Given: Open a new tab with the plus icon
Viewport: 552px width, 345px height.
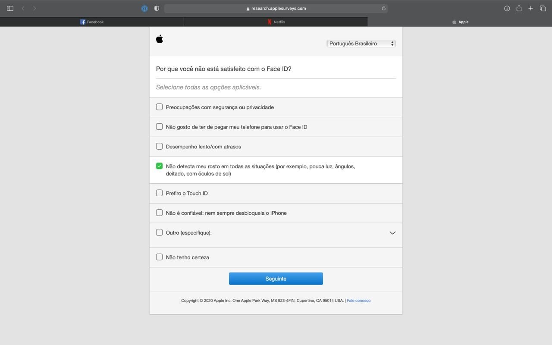Looking at the screenshot, I should (x=530, y=8).
